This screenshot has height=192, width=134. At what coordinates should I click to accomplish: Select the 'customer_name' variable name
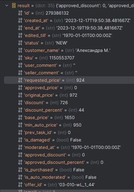42,51
